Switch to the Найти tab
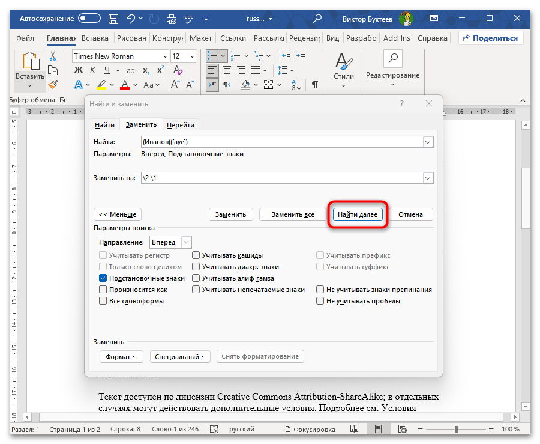This screenshot has height=444, width=540. [104, 125]
